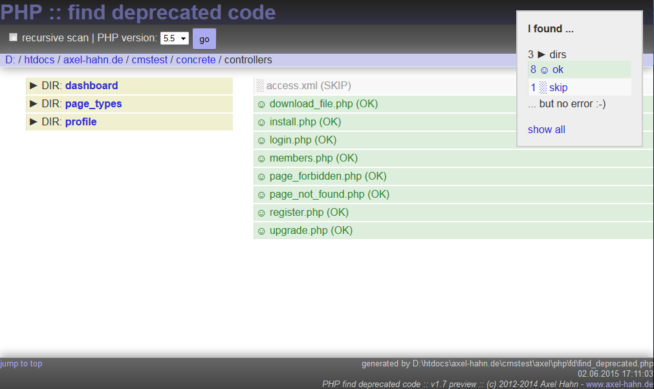Click the smiley icon beside install.php
The height and width of the screenshot is (389, 654).
coord(261,122)
